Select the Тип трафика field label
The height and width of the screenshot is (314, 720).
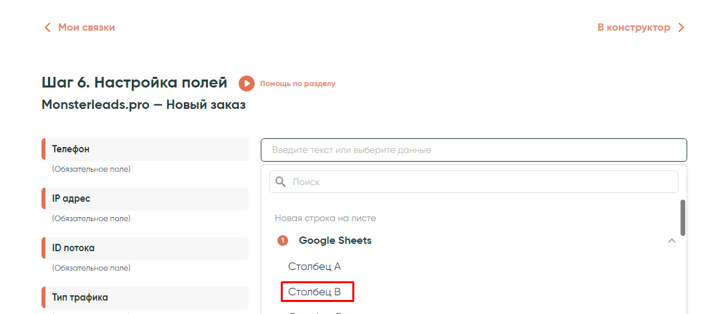[x=80, y=297]
